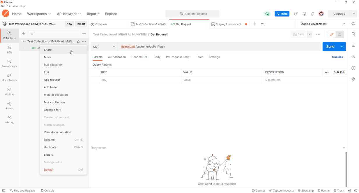Open the Mock Servers sidebar panel
This screenshot has width=359, height=193.
(9, 78)
